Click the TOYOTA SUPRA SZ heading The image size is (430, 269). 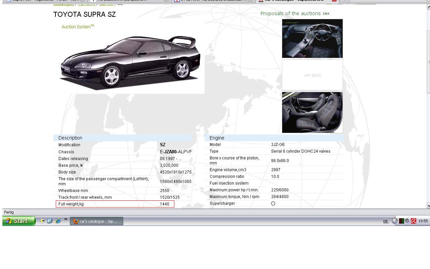coord(85,14)
